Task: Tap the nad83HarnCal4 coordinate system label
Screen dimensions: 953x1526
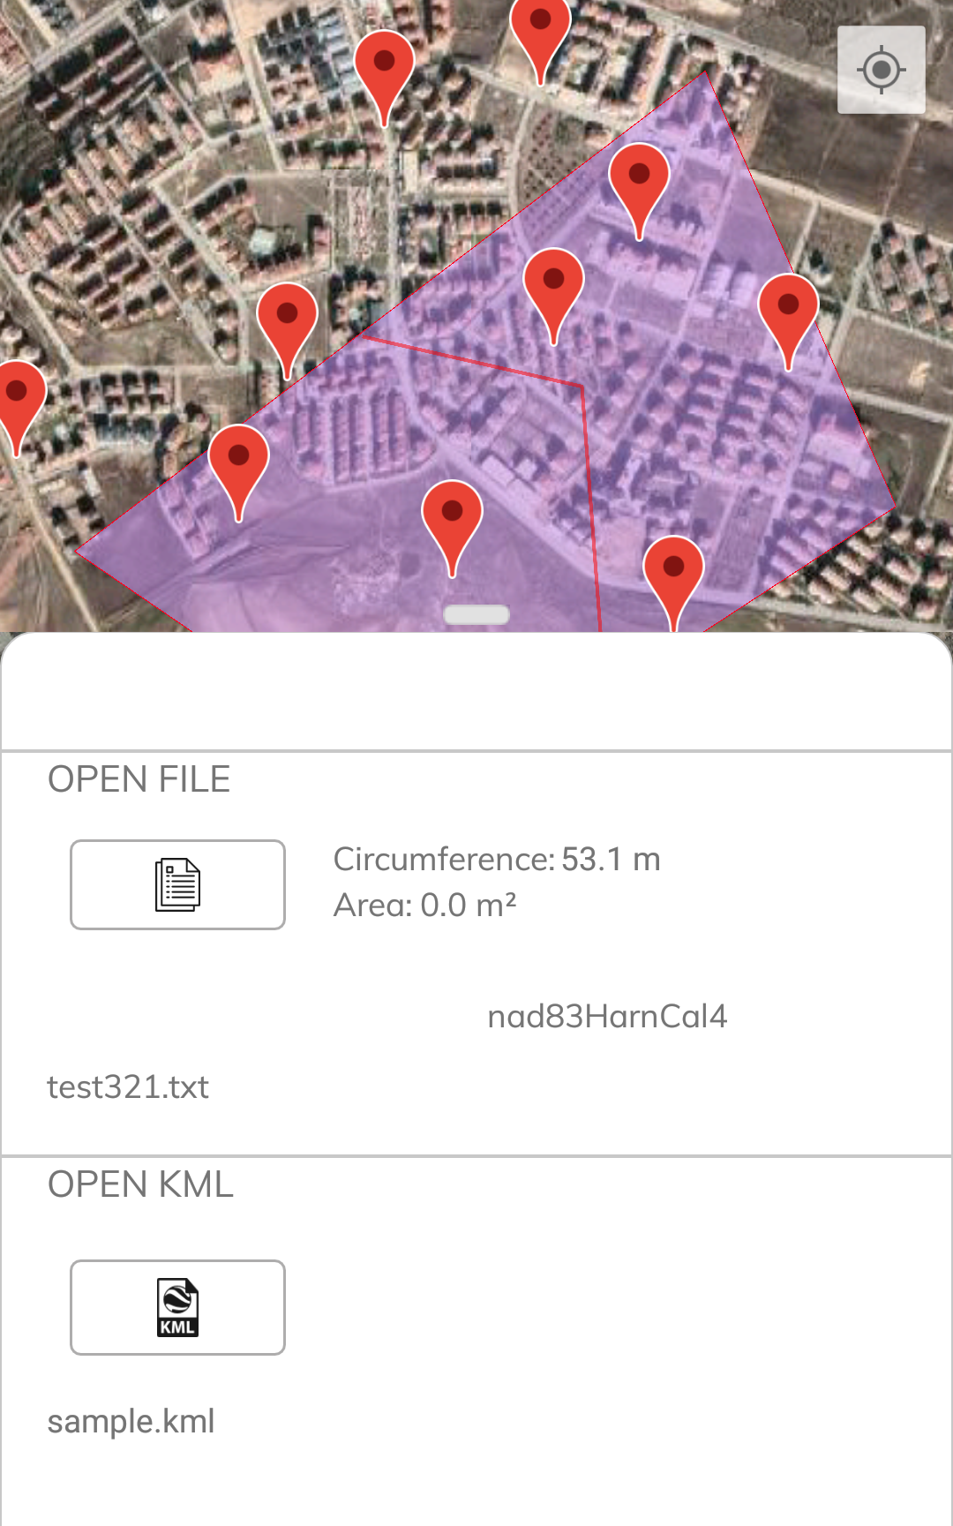Action: [x=607, y=1016]
